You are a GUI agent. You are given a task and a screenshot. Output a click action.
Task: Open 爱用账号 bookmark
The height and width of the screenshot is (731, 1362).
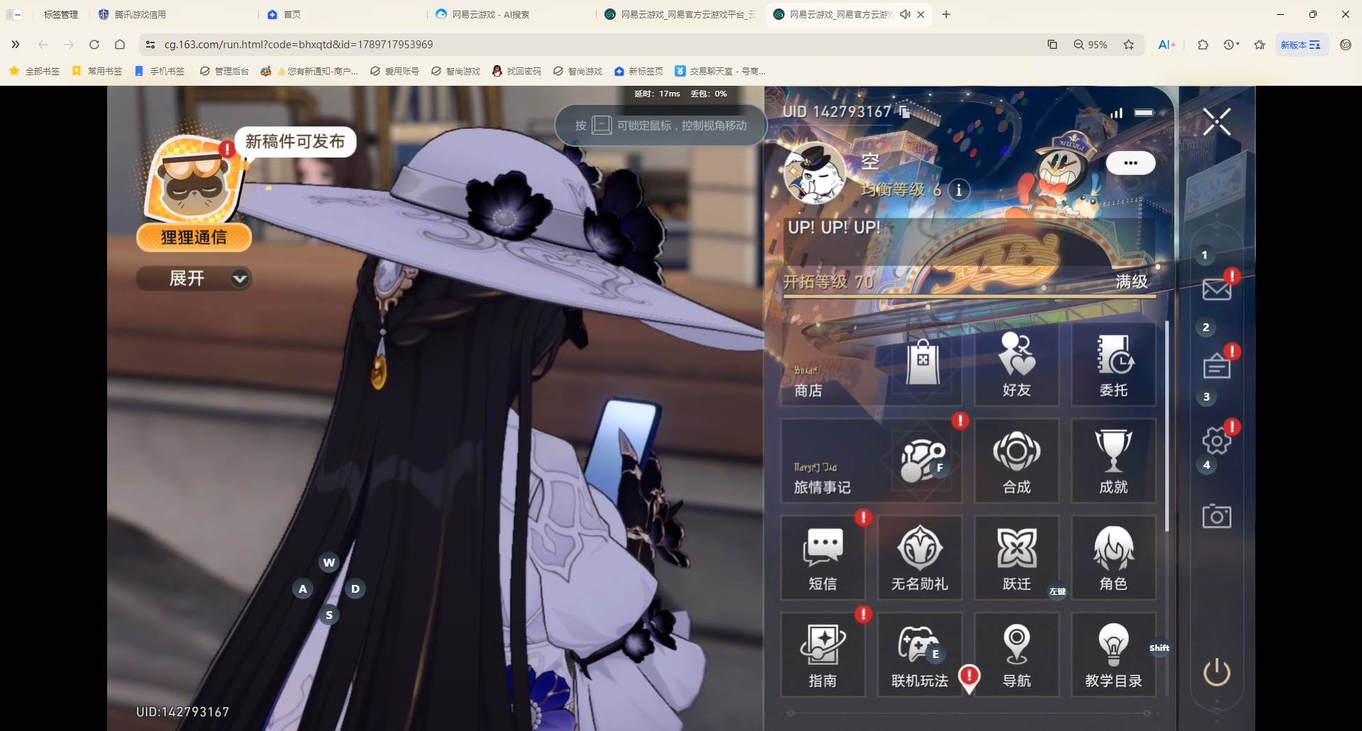(394, 71)
